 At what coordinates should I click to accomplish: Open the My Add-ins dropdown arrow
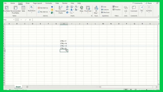(x=49, y=12)
